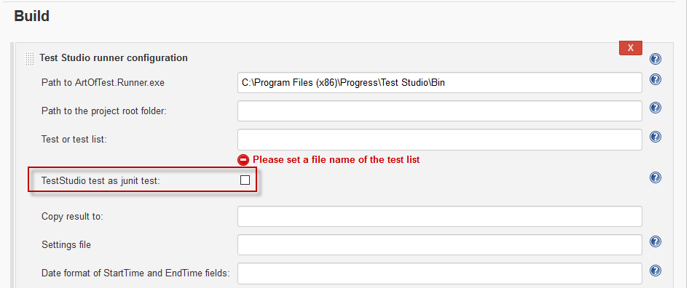Viewport: 689px width, 288px height.
Task: Select the Test Studio runner configuration title
Action: coord(114,58)
